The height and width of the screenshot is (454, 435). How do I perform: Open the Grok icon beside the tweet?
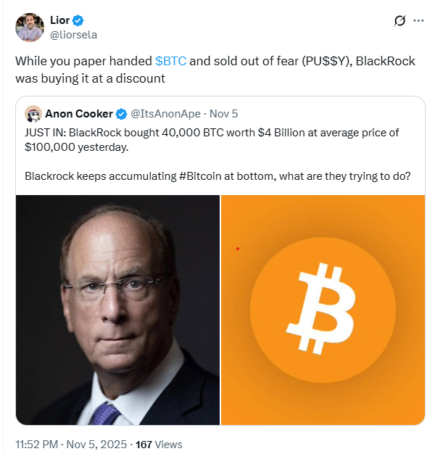tap(398, 21)
